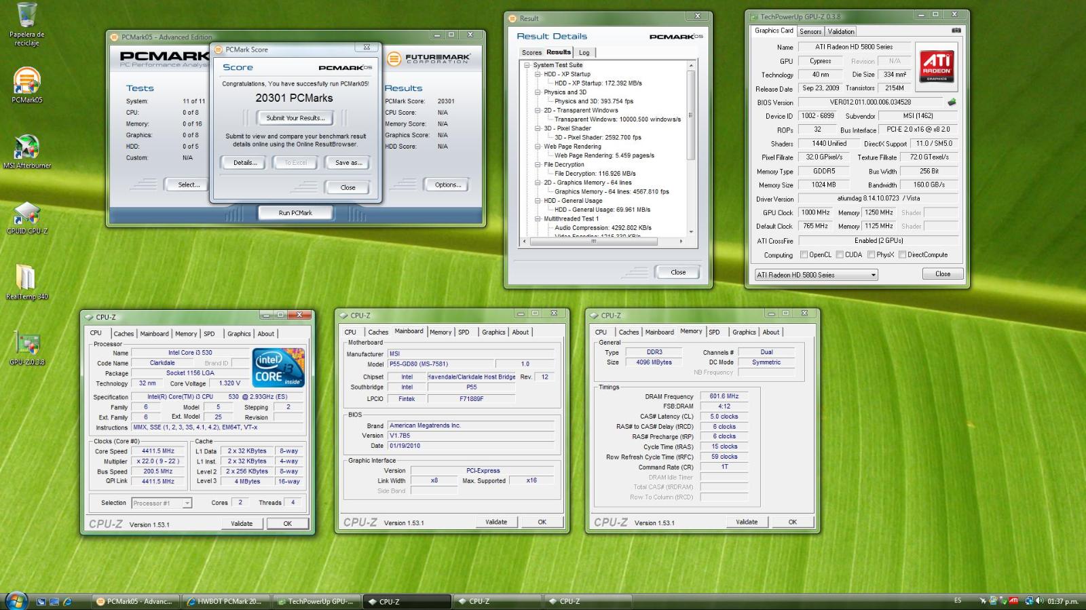Close the Result Details window with Close button
This screenshot has width=1086, height=610.
[677, 272]
